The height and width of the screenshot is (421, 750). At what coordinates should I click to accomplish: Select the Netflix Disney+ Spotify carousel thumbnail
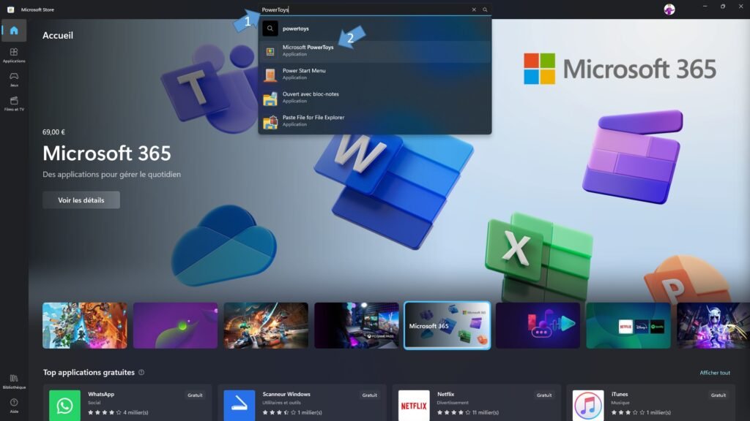click(x=628, y=325)
